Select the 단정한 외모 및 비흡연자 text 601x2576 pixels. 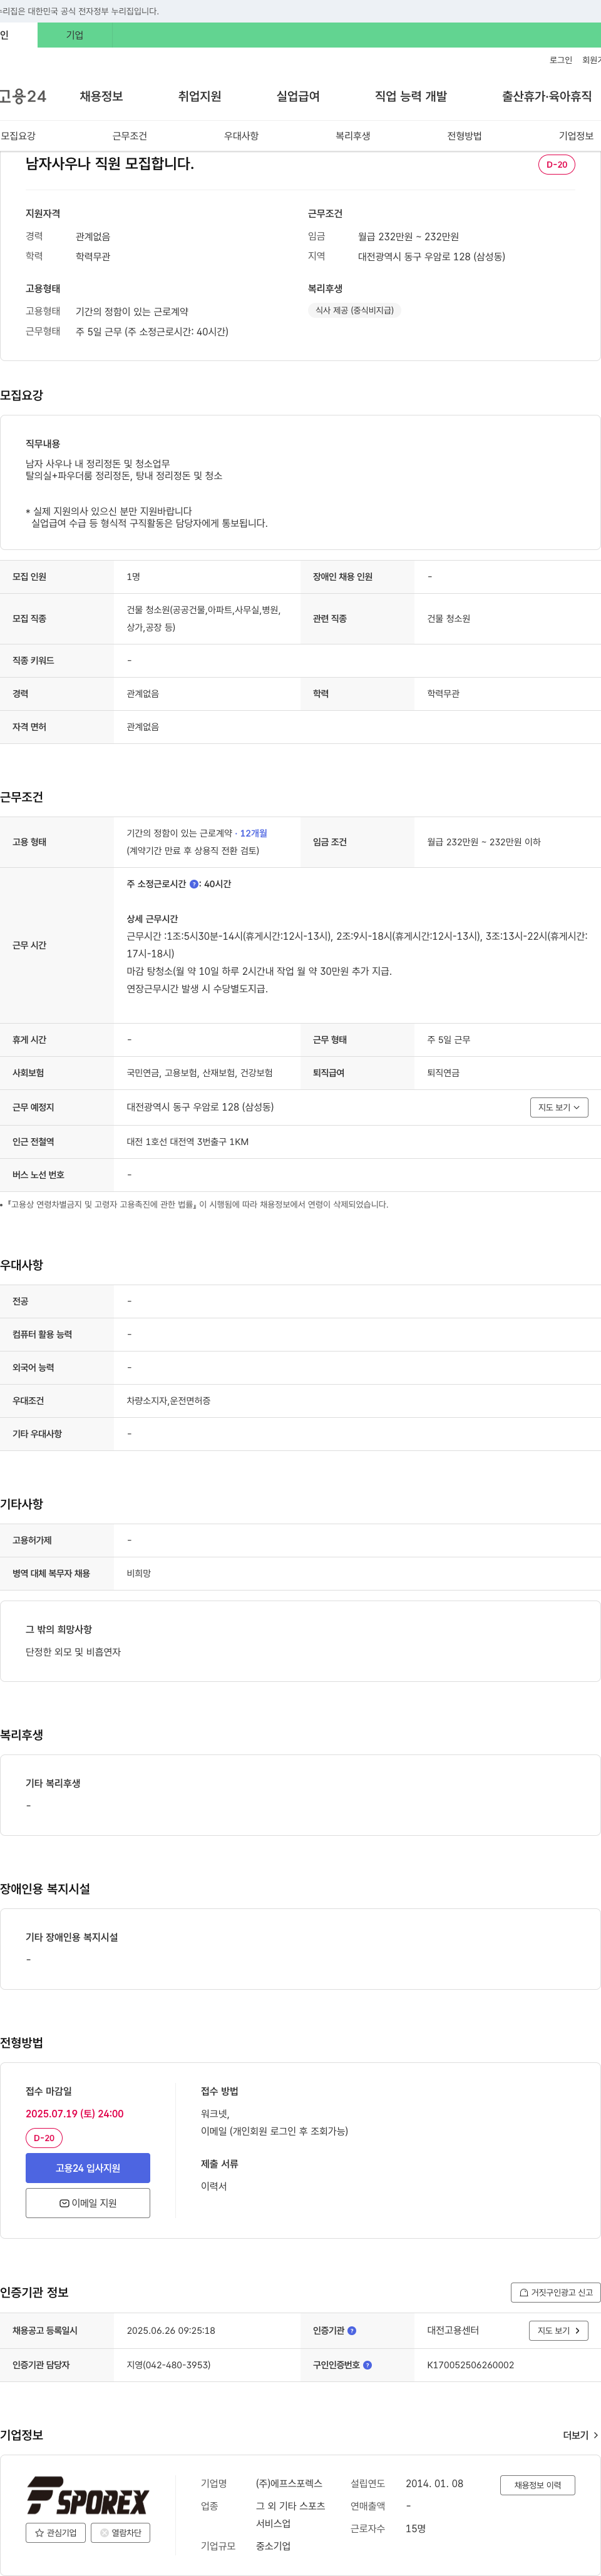(x=73, y=1652)
